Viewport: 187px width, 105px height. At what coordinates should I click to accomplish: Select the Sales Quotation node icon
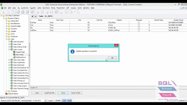click(12, 42)
